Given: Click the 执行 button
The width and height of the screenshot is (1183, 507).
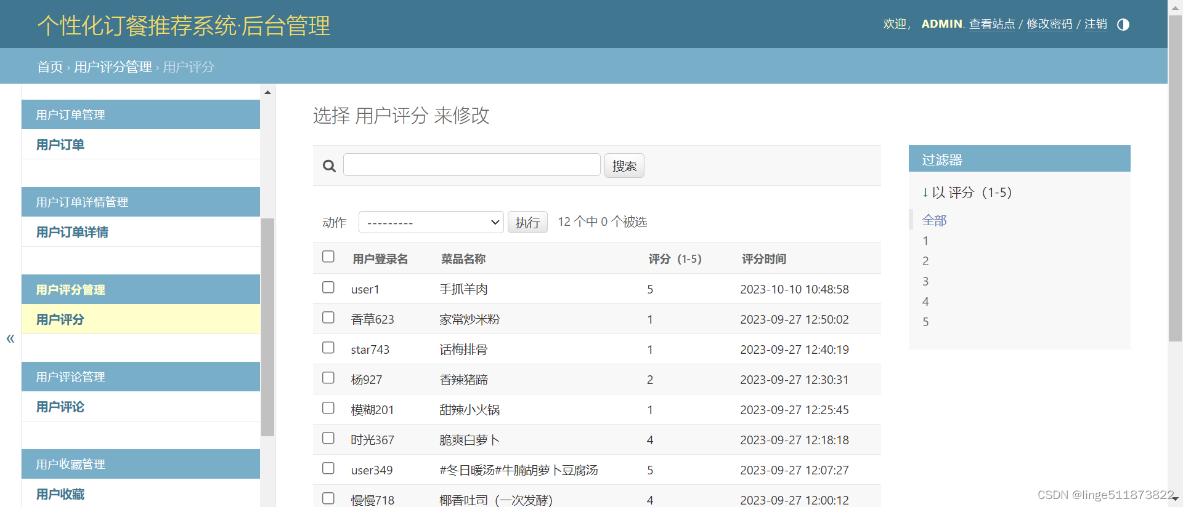Looking at the screenshot, I should [x=527, y=222].
